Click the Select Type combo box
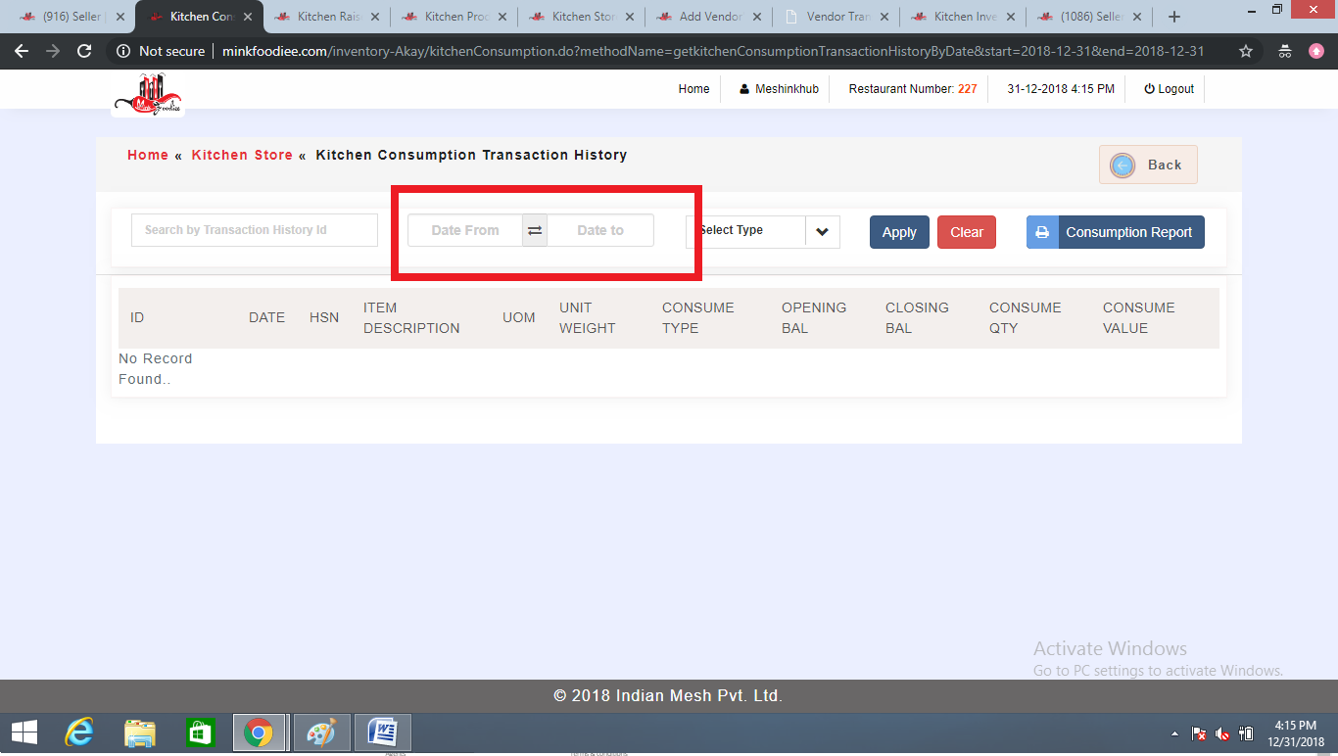 click(763, 232)
